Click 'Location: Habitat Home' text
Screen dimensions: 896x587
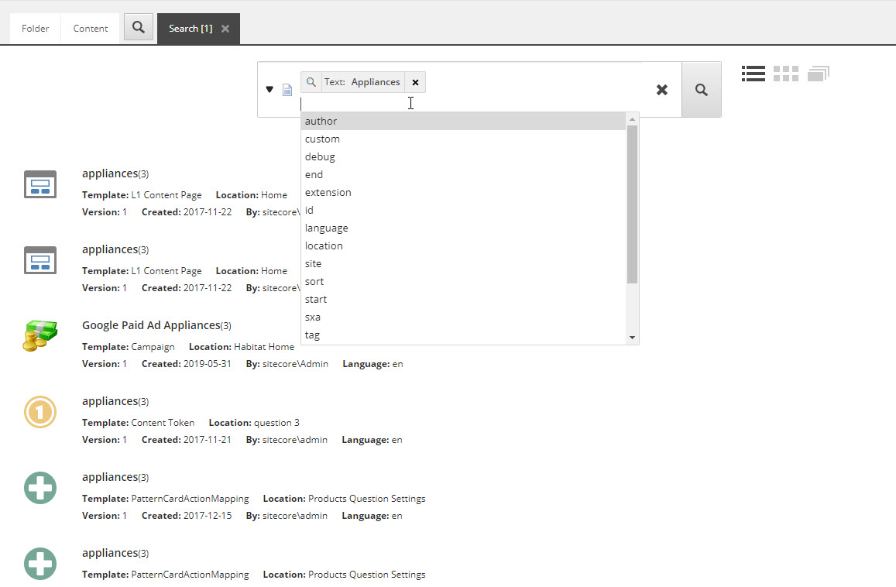pos(242,347)
